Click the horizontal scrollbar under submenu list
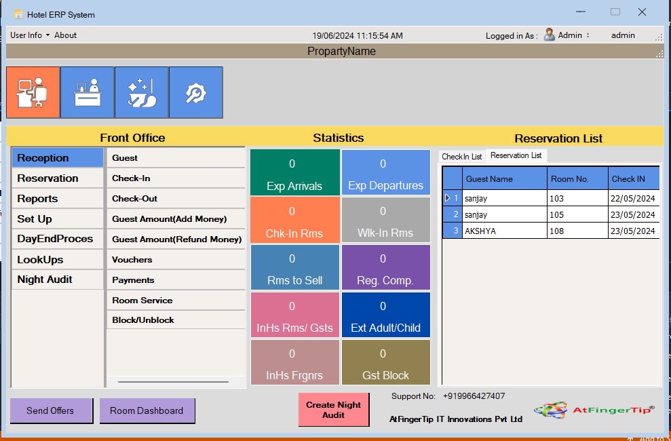 tap(172, 382)
